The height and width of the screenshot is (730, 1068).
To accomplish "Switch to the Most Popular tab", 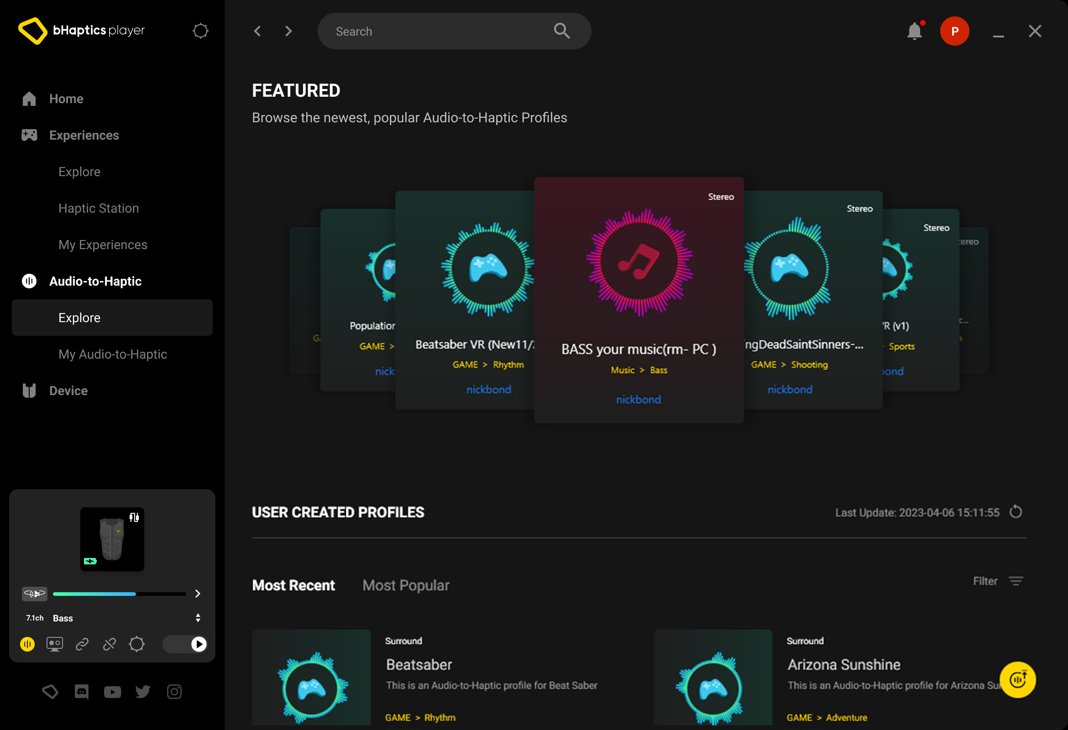I will point(405,585).
